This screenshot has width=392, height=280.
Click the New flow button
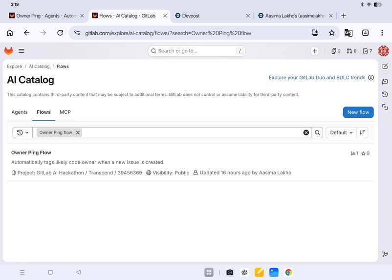tap(358, 112)
